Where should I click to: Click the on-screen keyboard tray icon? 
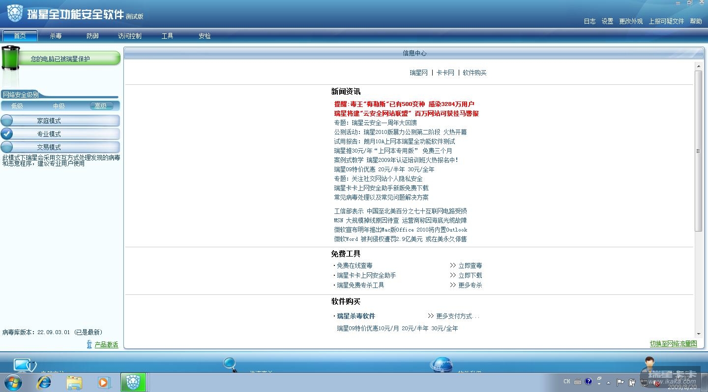pos(577,382)
